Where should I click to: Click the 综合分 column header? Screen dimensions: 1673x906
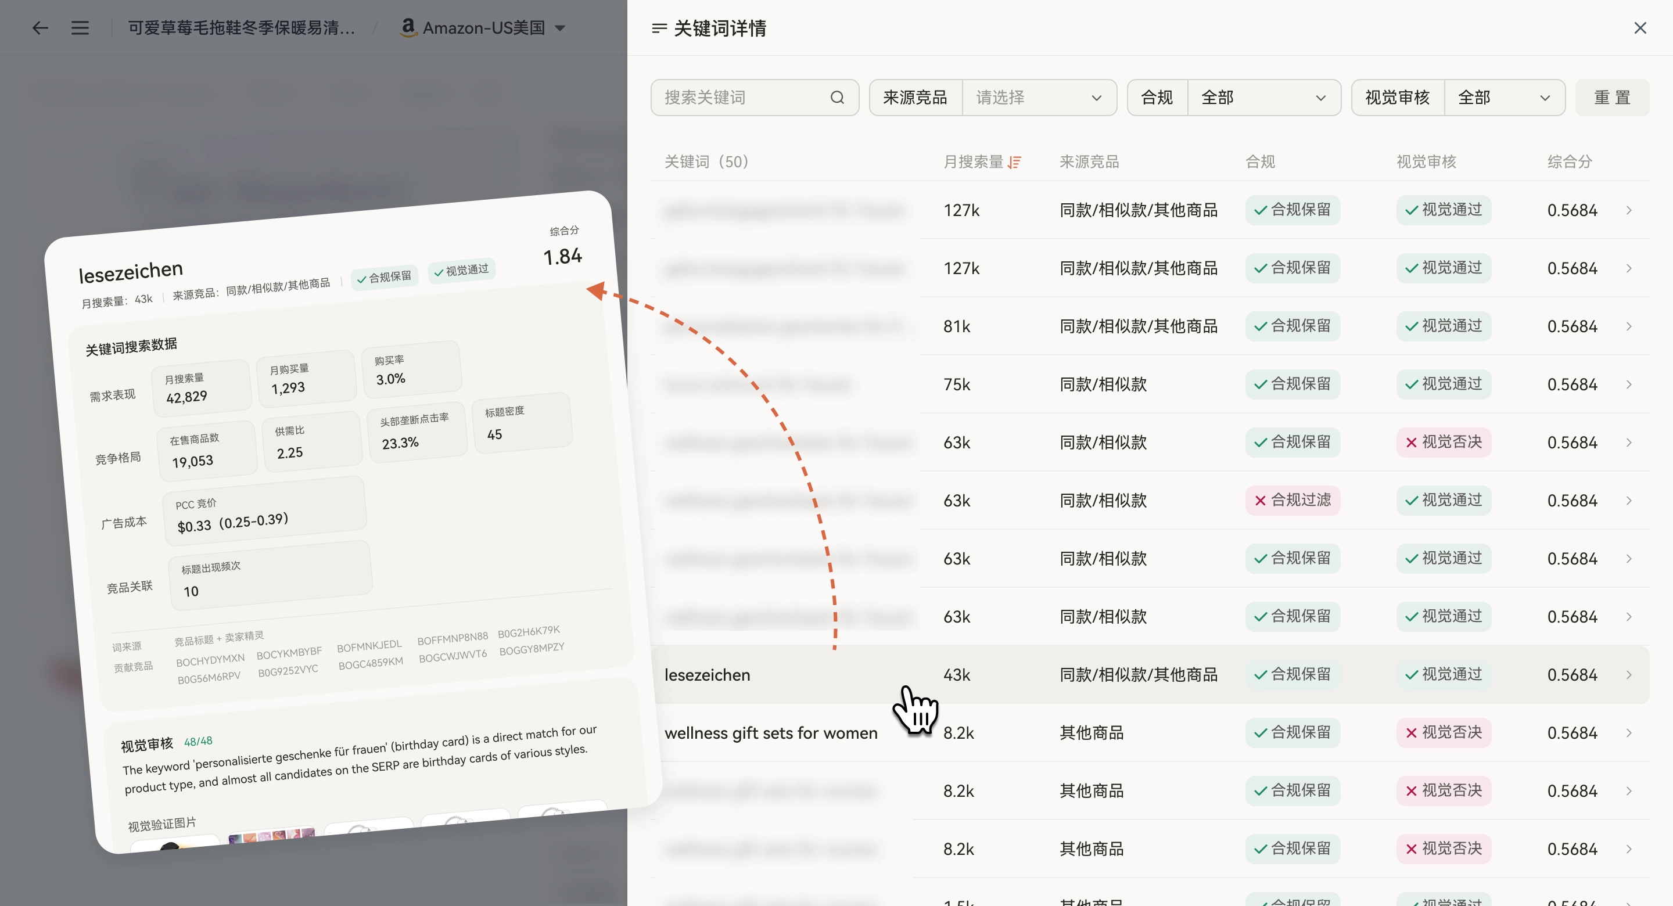[1569, 161]
